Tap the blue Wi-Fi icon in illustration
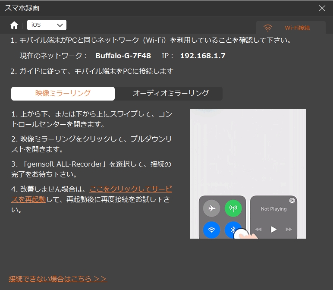The image size is (333, 290). pos(211,230)
